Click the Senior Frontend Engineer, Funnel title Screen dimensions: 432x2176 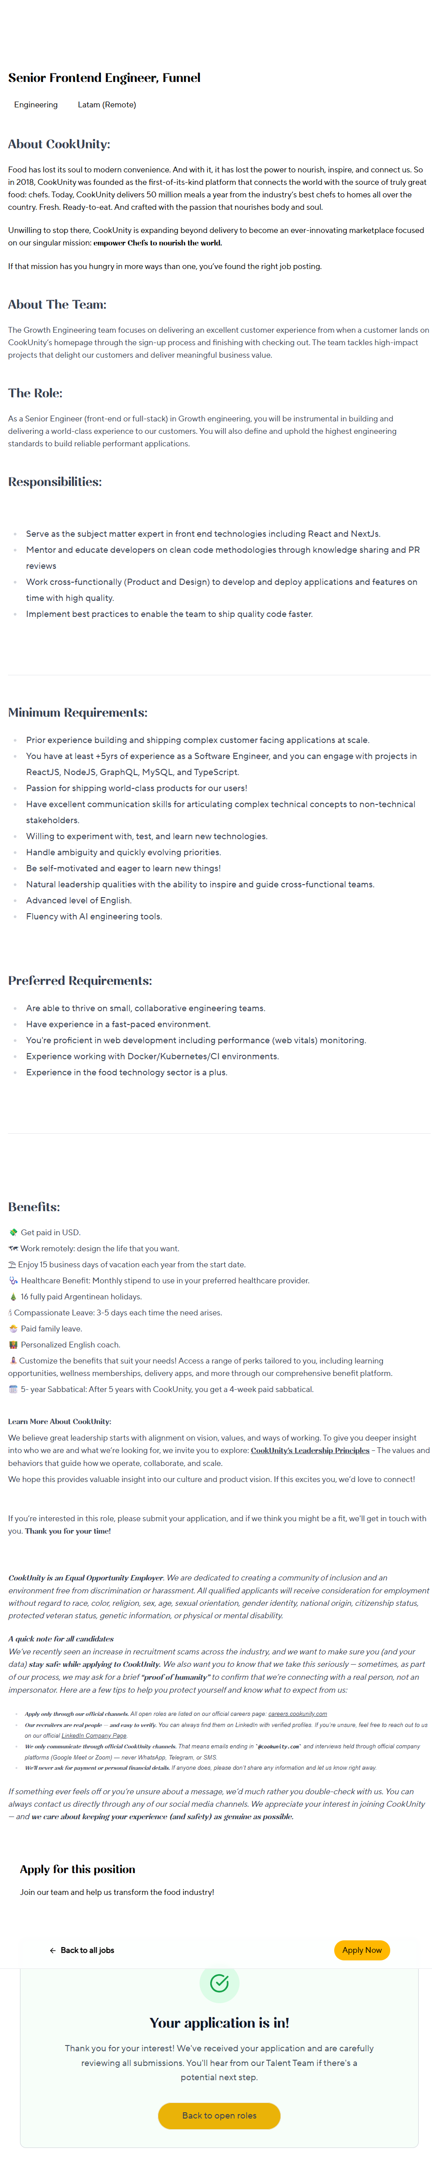tap(104, 78)
